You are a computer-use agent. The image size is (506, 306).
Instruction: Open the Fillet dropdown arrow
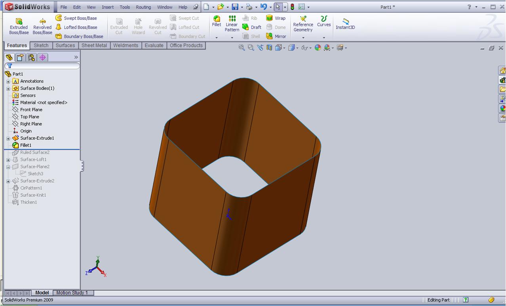click(x=217, y=38)
